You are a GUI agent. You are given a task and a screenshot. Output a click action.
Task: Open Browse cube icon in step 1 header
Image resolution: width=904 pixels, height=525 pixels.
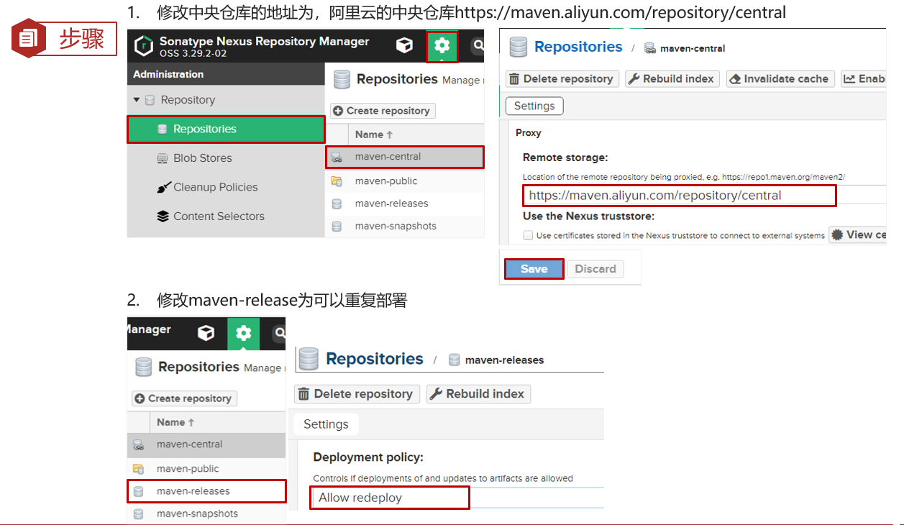405,46
